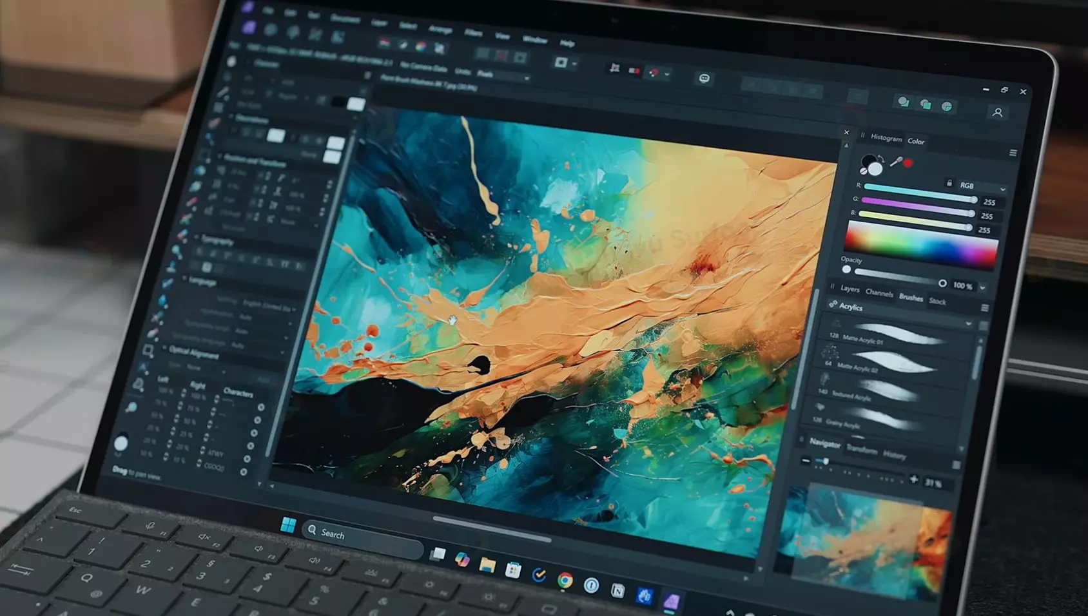Viewport: 1088px width, 616px height.
Task: Open the Filters menu
Action: pyautogui.click(x=473, y=33)
